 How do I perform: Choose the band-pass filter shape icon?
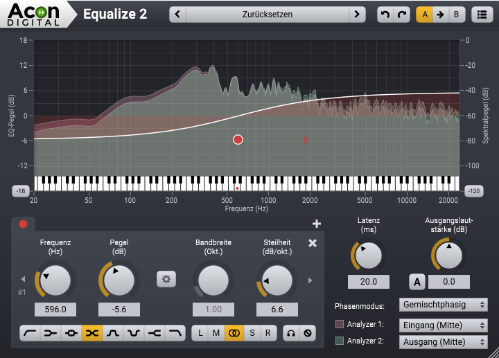113,333
